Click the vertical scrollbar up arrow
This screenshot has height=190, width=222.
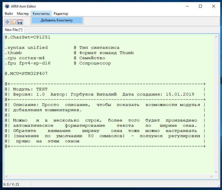[216, 37]
